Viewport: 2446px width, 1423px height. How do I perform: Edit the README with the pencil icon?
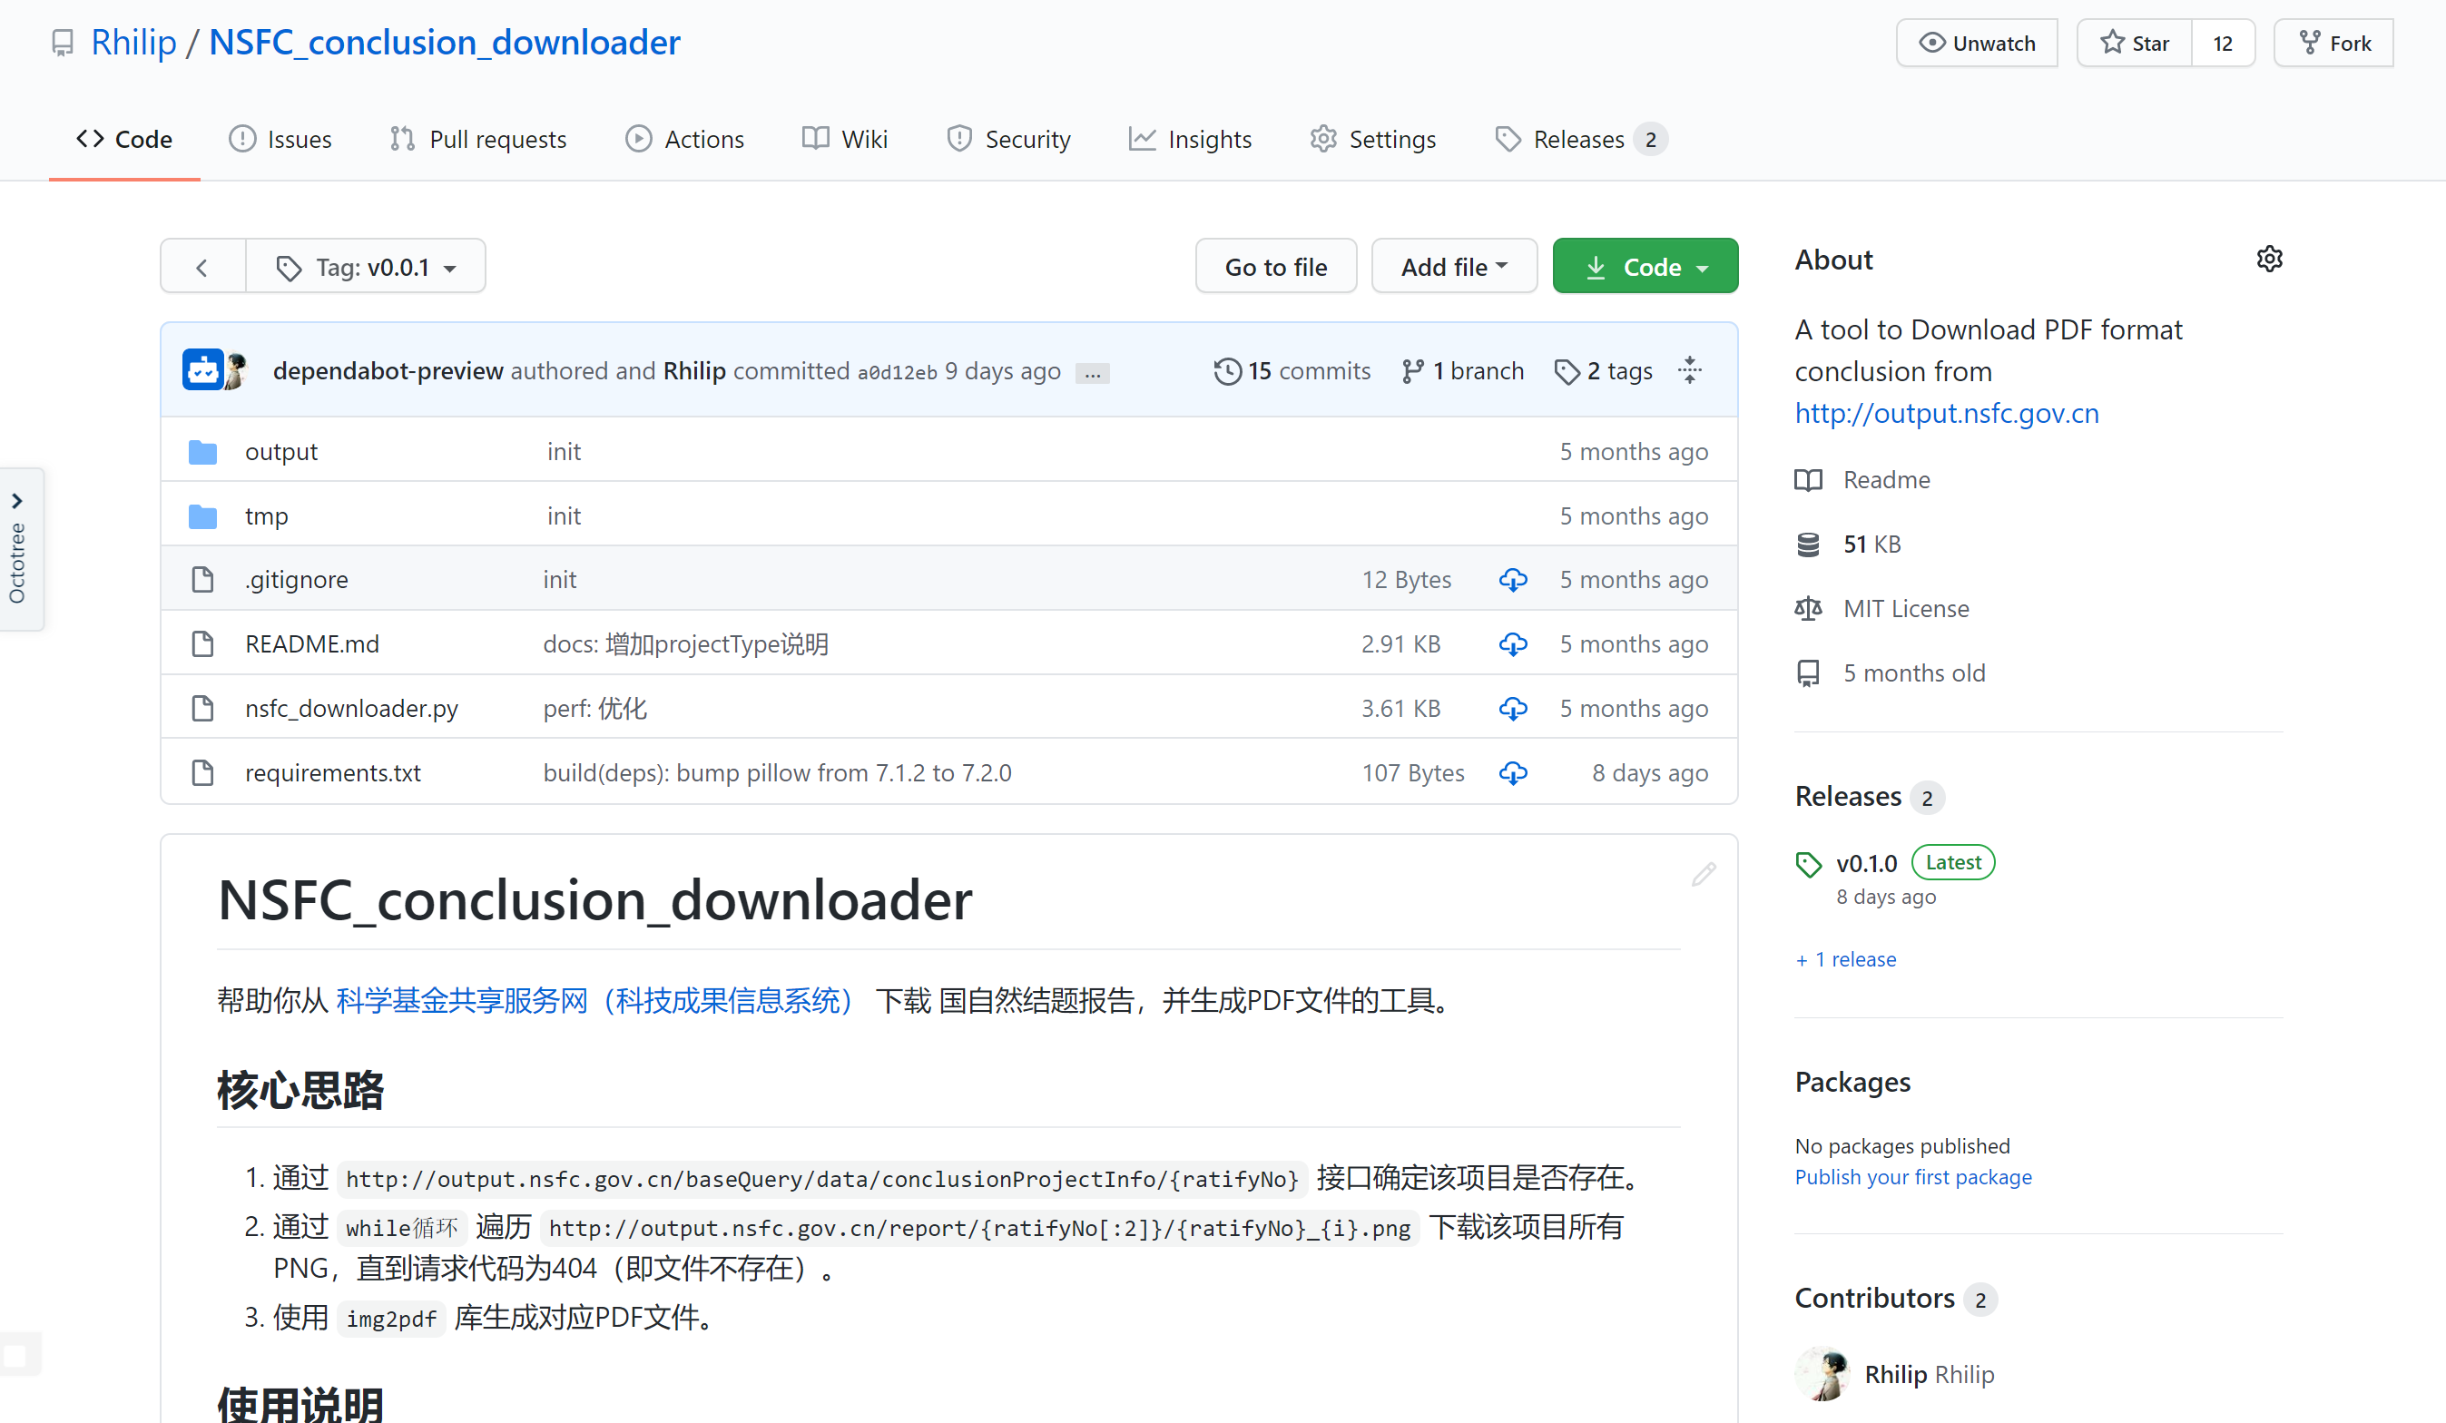1704,875
